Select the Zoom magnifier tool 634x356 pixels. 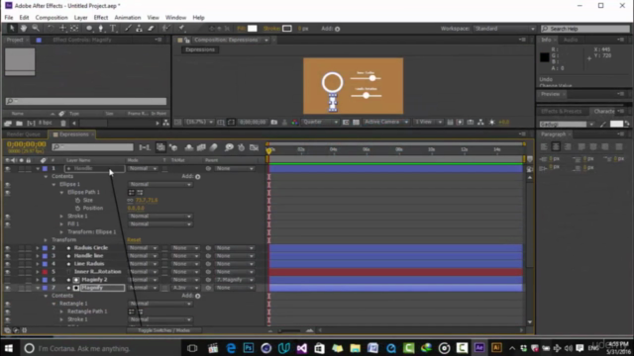pyautogui.click(x=36, y=29)
